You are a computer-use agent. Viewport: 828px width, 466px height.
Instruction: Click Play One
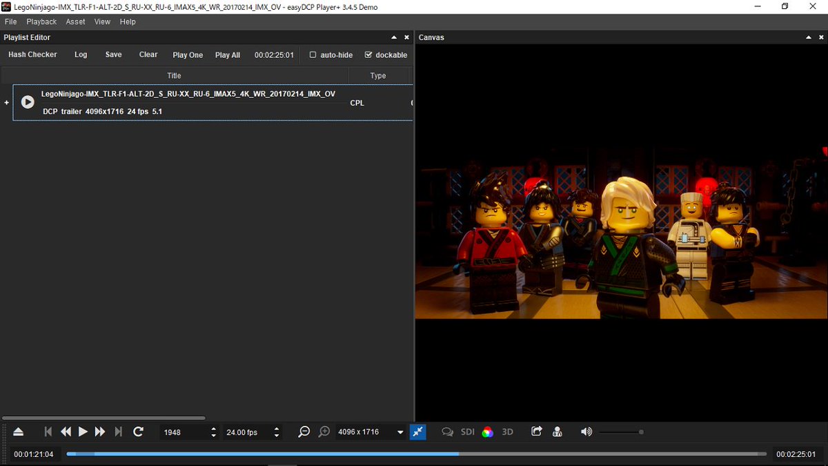[188, 55]
